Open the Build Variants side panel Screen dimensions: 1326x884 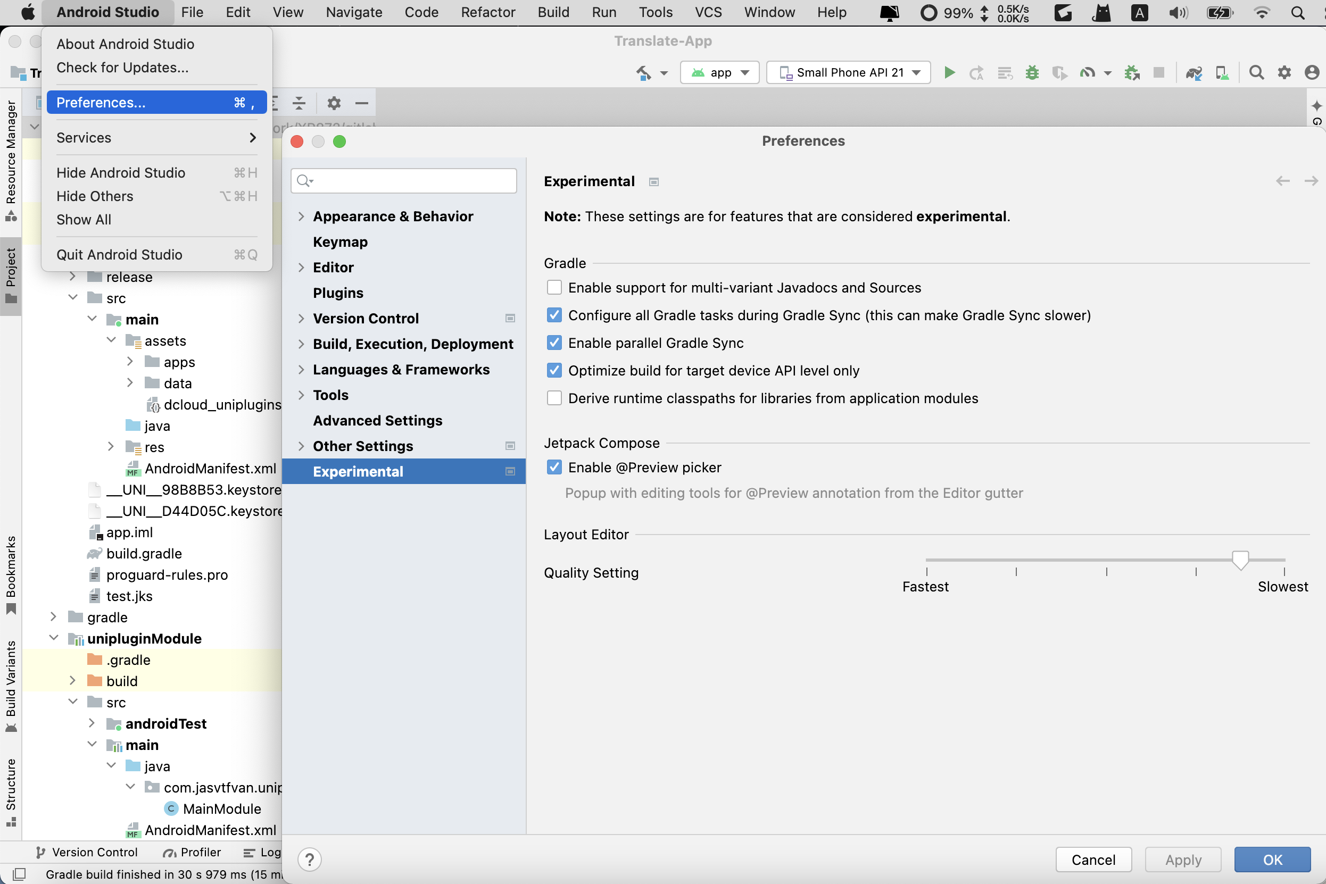coord(11,686)
